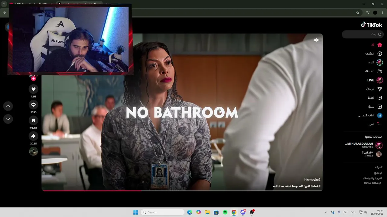Show hidden system tray icons
Viewport: 387px width, 217px height.
point(326,212)
